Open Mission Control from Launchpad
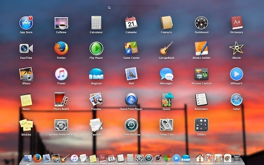This screenshot has height=165, width=264. coord(201,74)
